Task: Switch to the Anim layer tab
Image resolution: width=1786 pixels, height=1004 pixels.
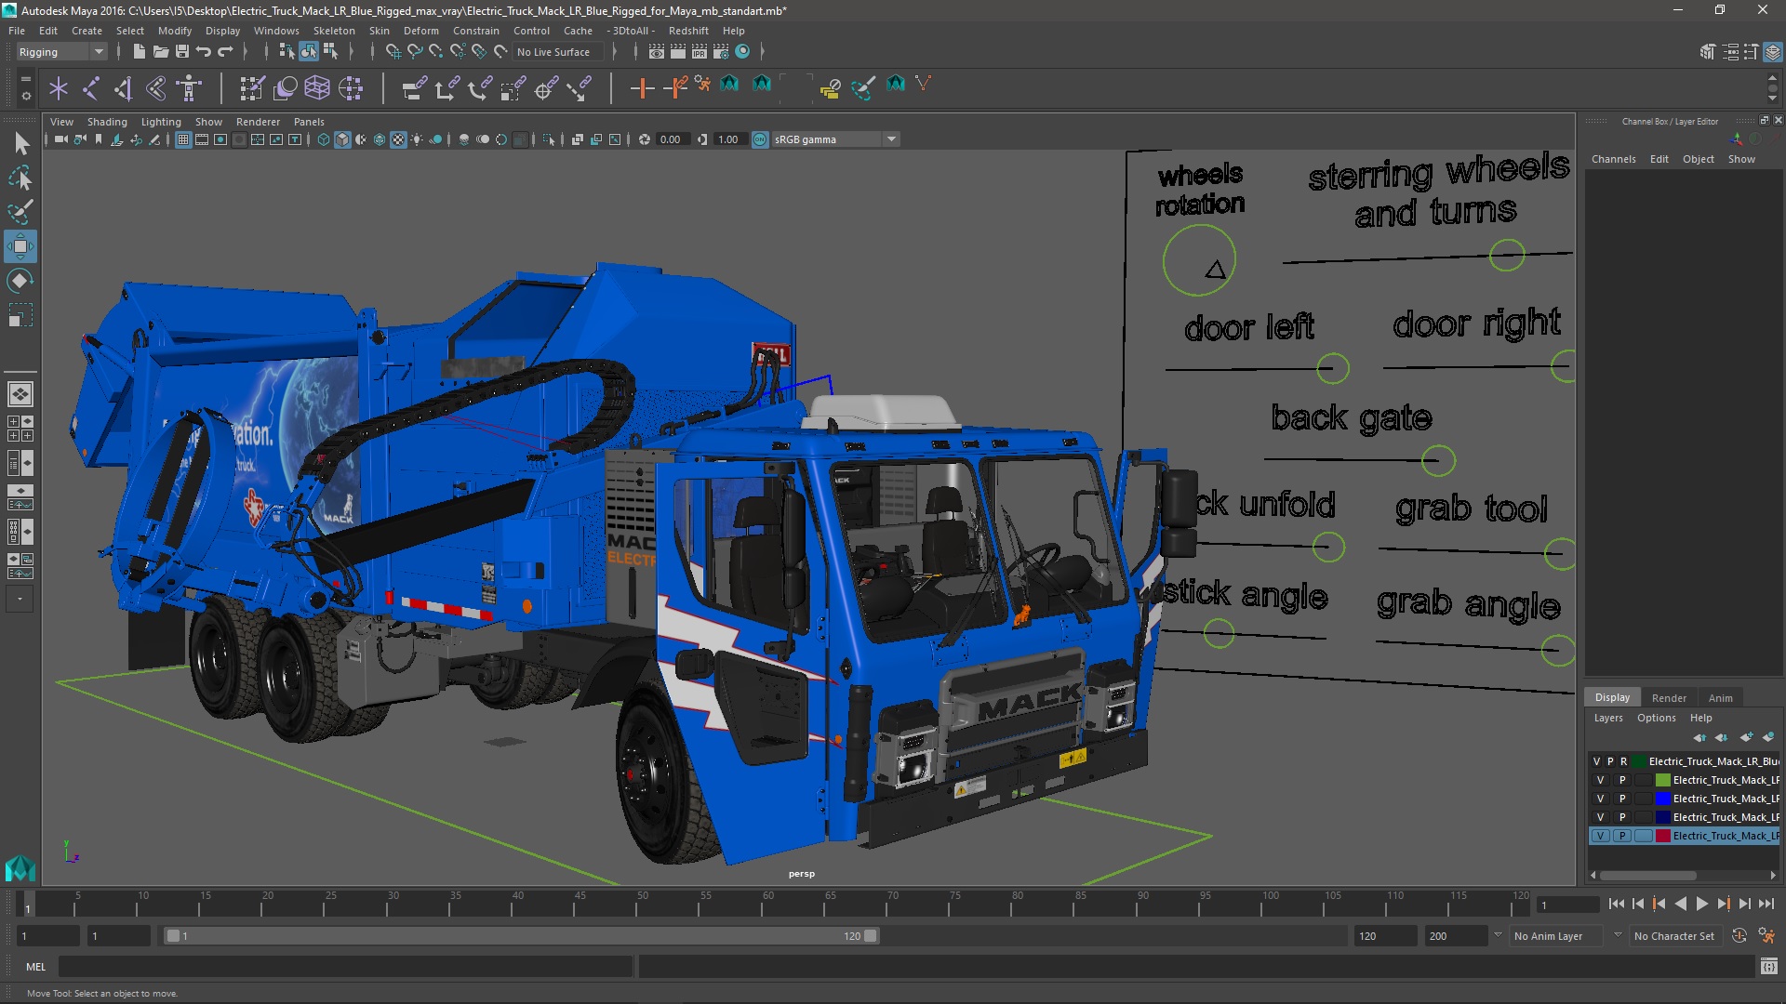Action: click(x=1721, y=698)
